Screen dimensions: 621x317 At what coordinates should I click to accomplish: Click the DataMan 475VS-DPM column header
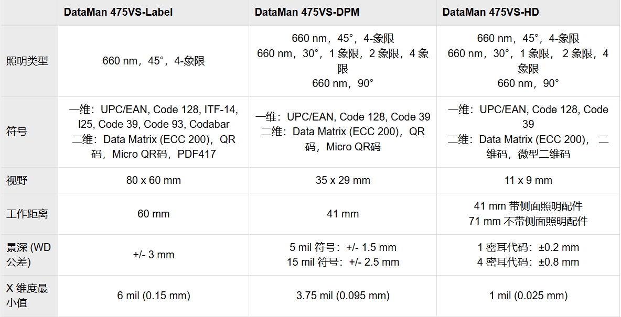(307, 12)
